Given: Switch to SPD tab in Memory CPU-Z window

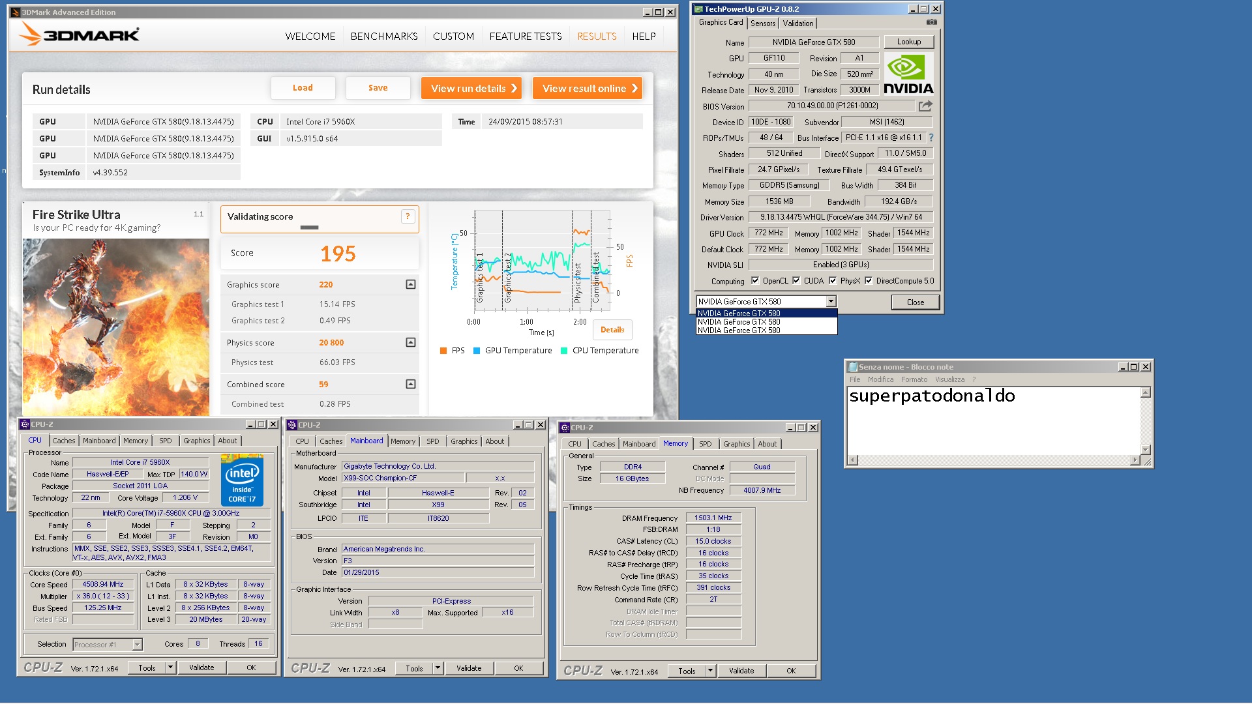Looking at the screenshot, I should click(x=706, y=444).
